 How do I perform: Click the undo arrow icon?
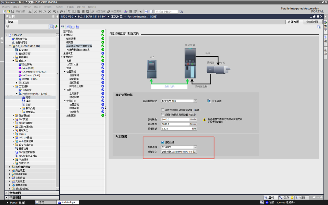click(55, 12)
